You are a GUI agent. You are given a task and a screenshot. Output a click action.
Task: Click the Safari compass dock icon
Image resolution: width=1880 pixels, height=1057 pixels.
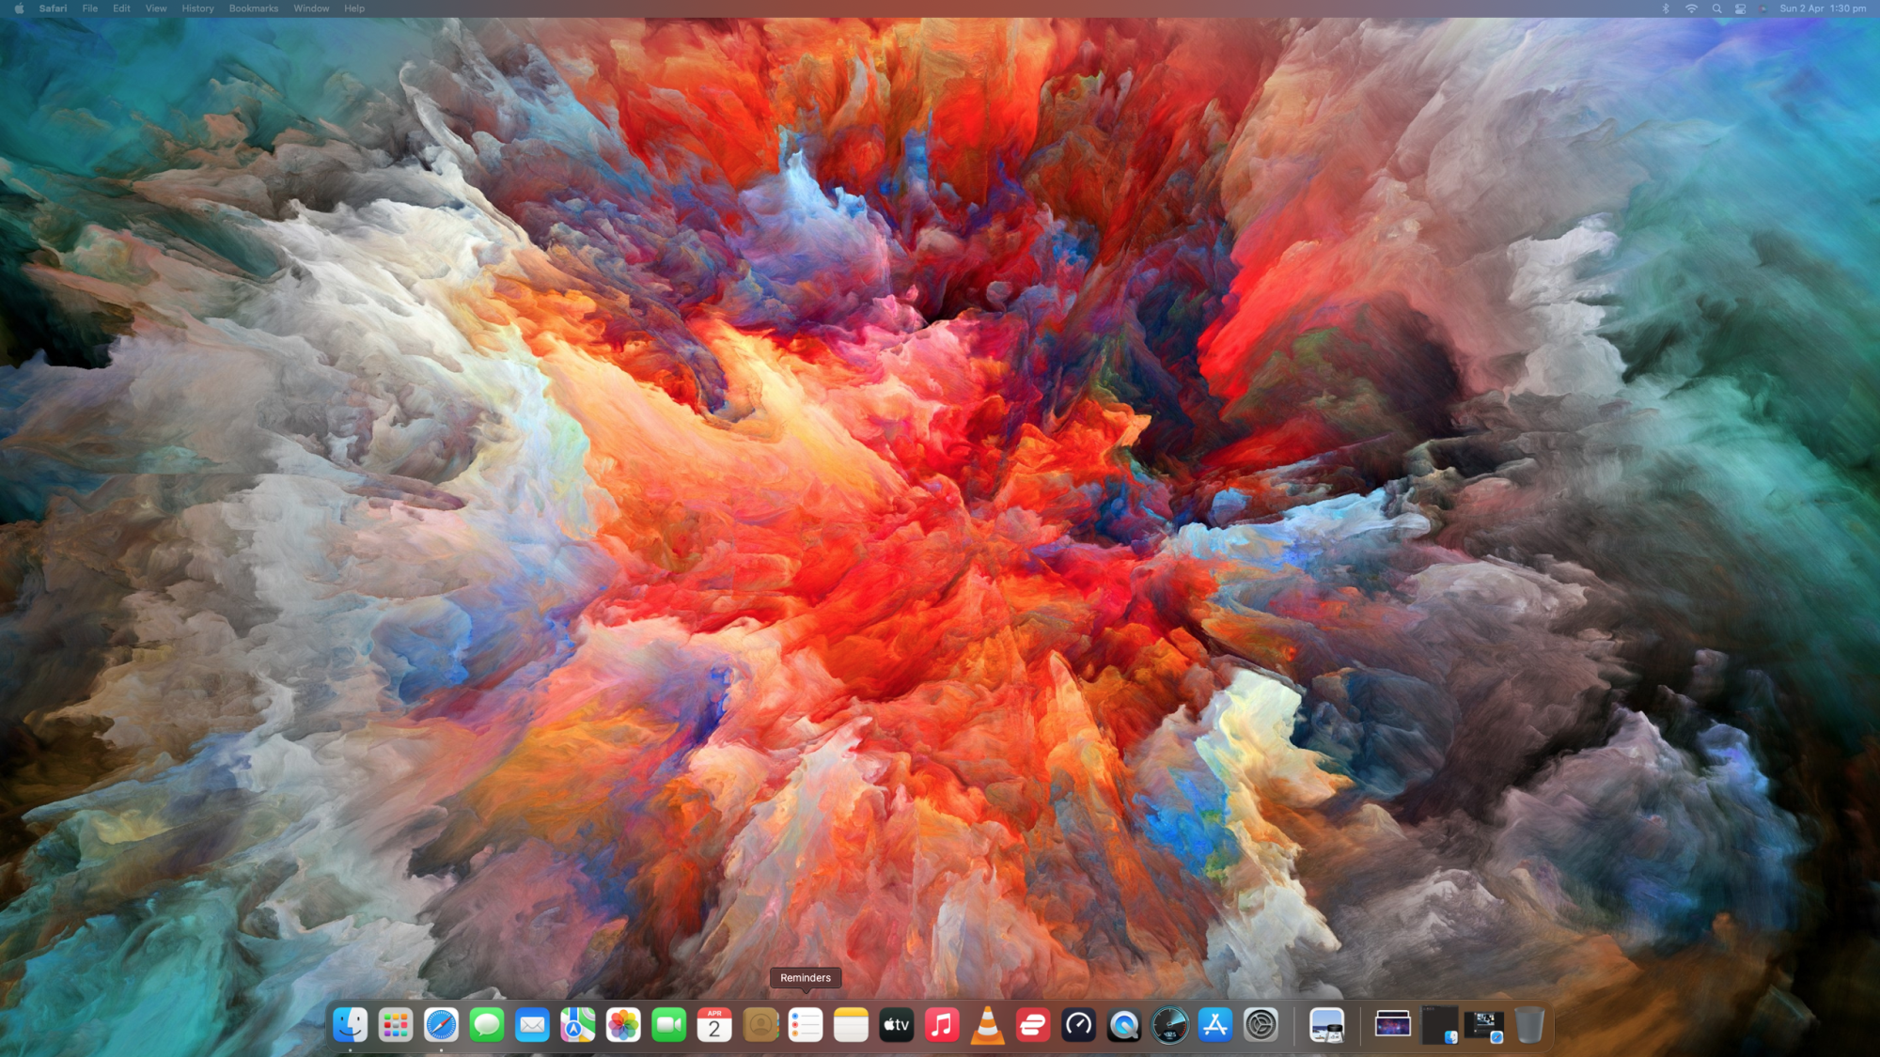click(441, 1025)
